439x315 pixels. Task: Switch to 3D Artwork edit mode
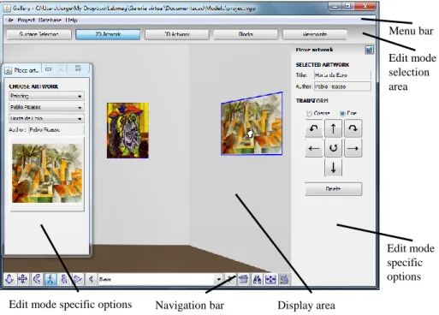177,34
